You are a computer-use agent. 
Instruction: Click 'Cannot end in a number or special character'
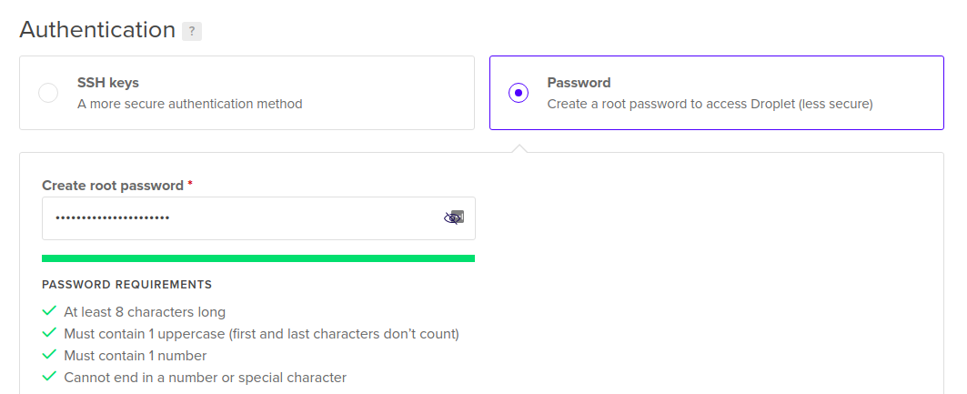click(205, 378)
